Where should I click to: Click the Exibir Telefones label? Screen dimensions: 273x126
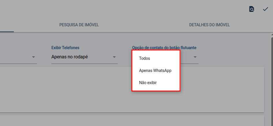[66, 47]
